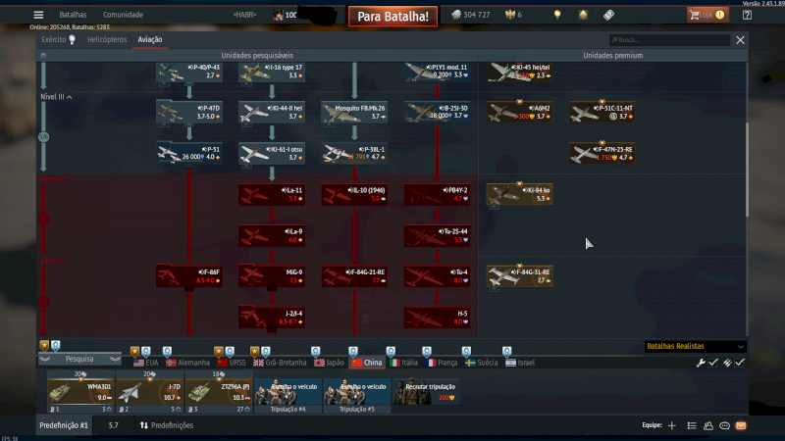The image size is (785, 441).
Task: Click the collapse-all arrow above rank list
Action: pyautogui.click(x=43, y=55)
